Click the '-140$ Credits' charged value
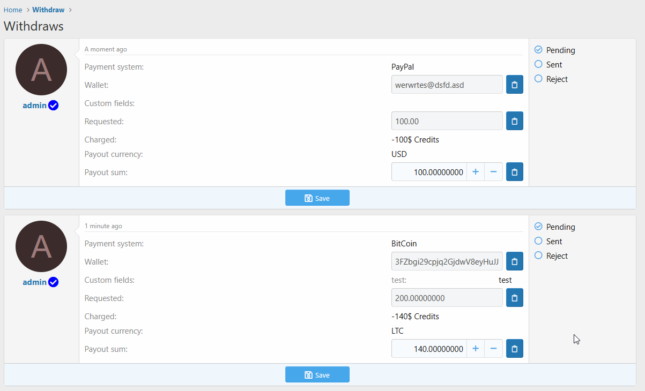This screenshot has height=391, width=645. (x=416, y=317)
